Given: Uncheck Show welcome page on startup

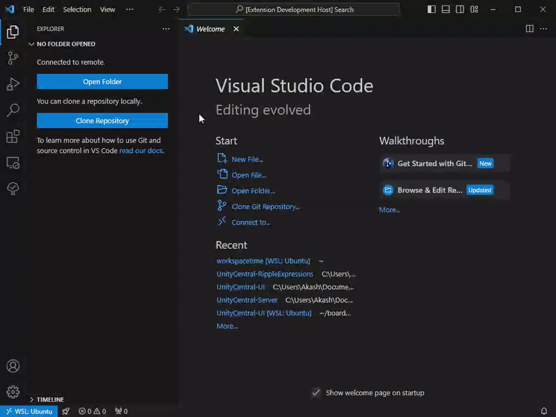Looking at the screenshot, I should click(x=316, y=393).
